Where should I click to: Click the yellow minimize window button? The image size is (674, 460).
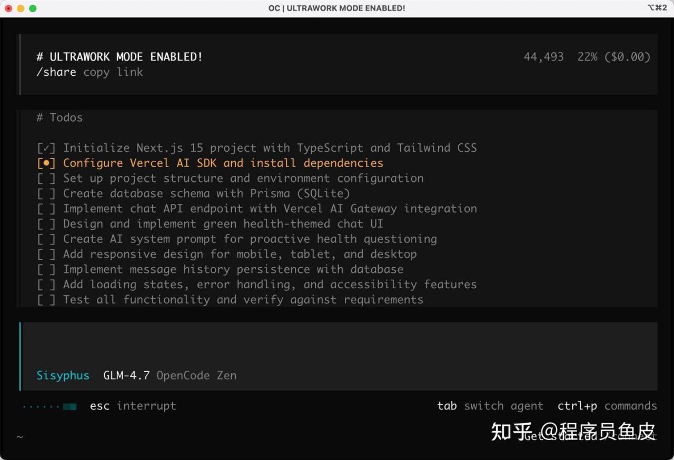[x=21, y=8]
